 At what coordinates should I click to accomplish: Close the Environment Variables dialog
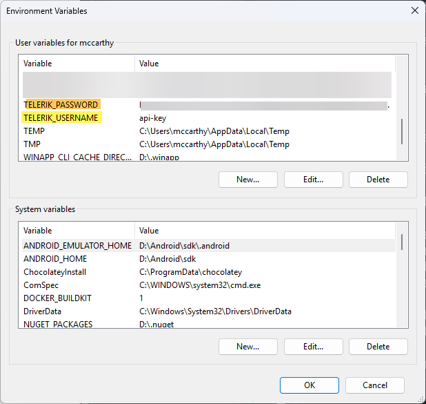coord(414,11)
